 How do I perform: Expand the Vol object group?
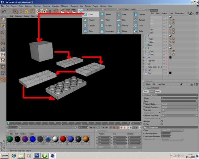coord(144,58)
